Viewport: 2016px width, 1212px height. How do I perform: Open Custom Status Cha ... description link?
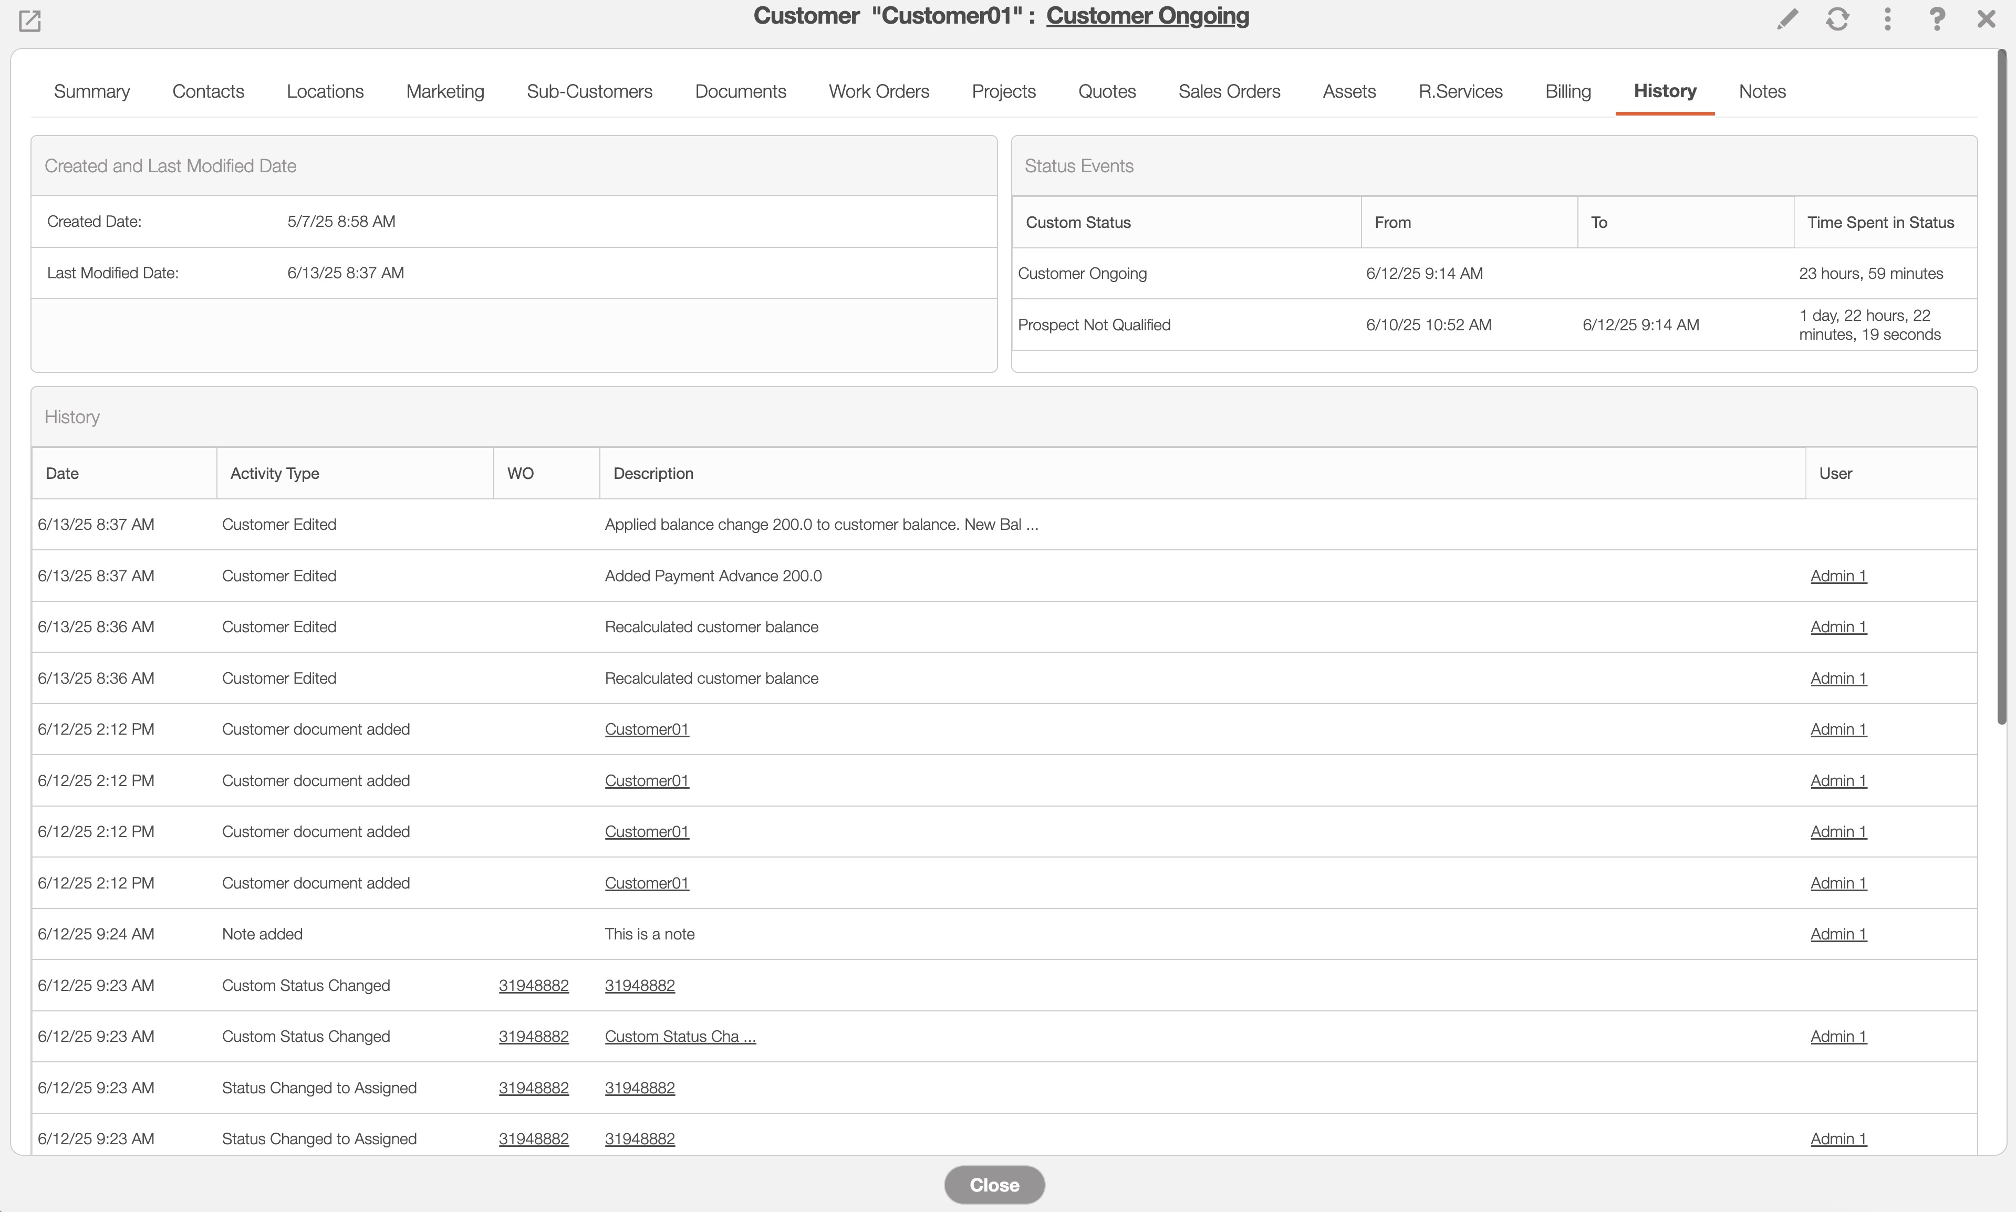680,1037
